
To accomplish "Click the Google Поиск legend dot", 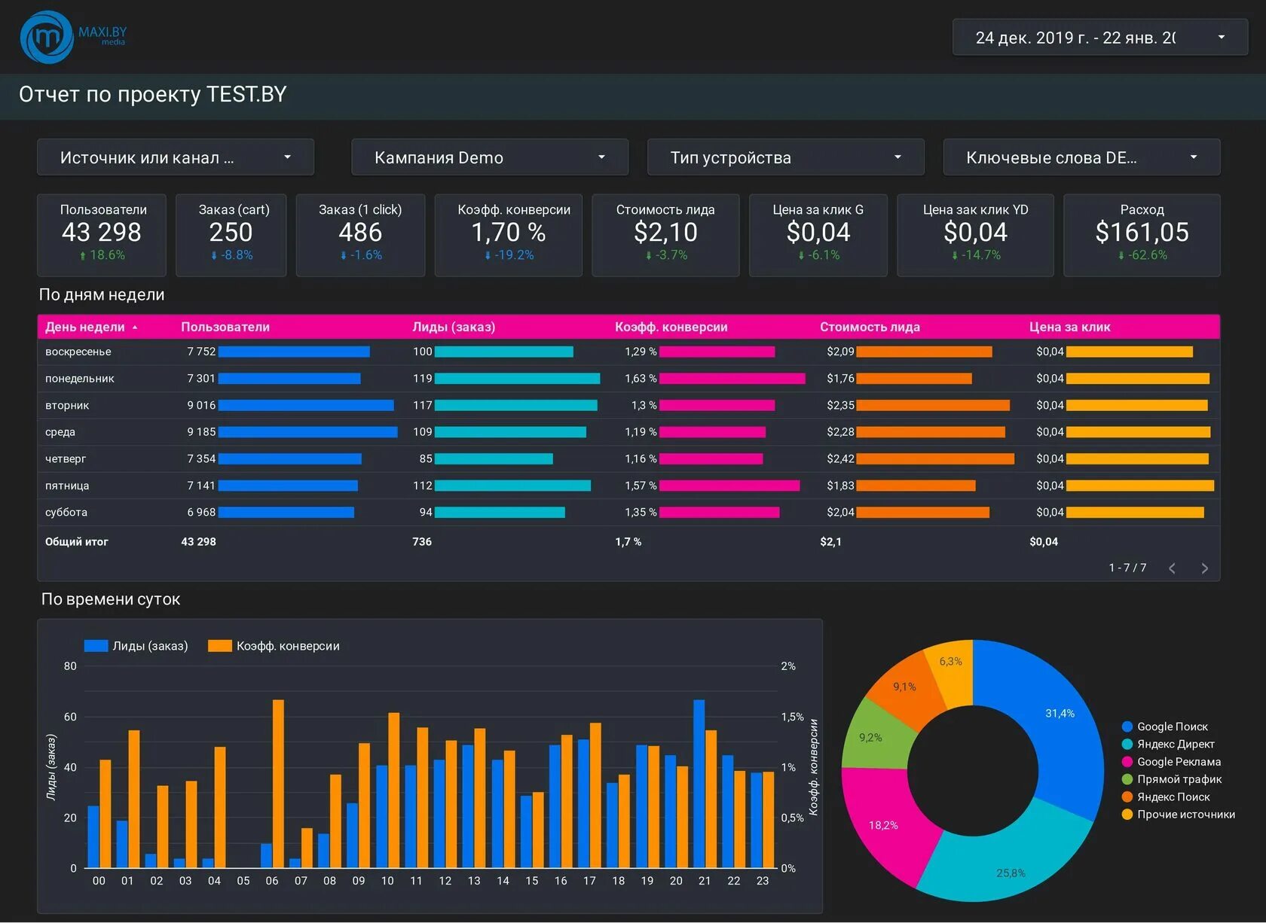I will coord(1127,727).
